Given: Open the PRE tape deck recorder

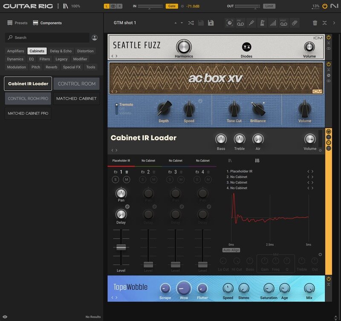Looking at the screenshot, I should click(x=241, y=23).
